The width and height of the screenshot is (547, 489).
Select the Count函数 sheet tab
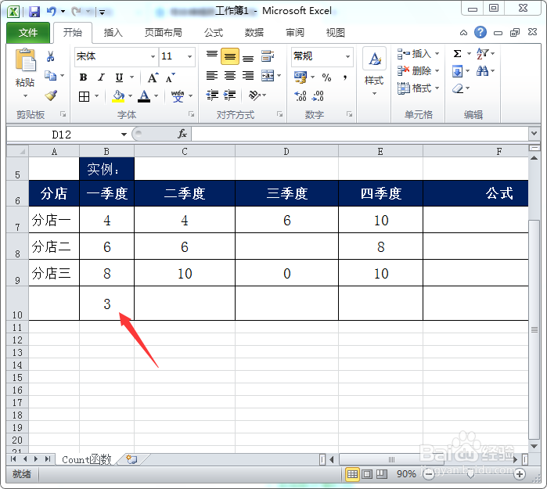click(x=87, y=459)
